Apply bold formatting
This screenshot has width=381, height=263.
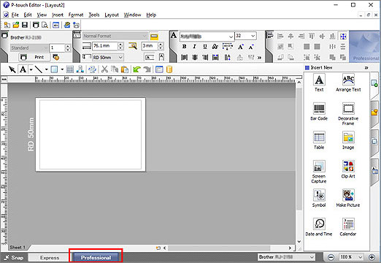click(x=184, y=47)
